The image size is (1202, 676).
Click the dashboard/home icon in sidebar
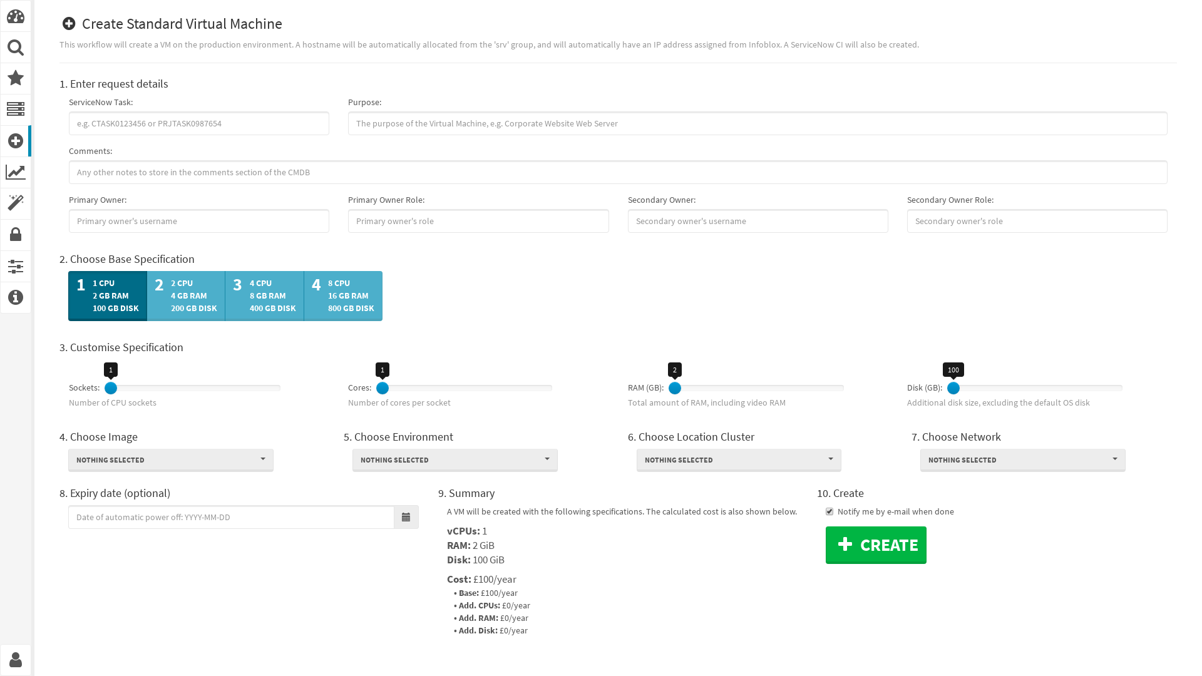[x=16, y=16]
